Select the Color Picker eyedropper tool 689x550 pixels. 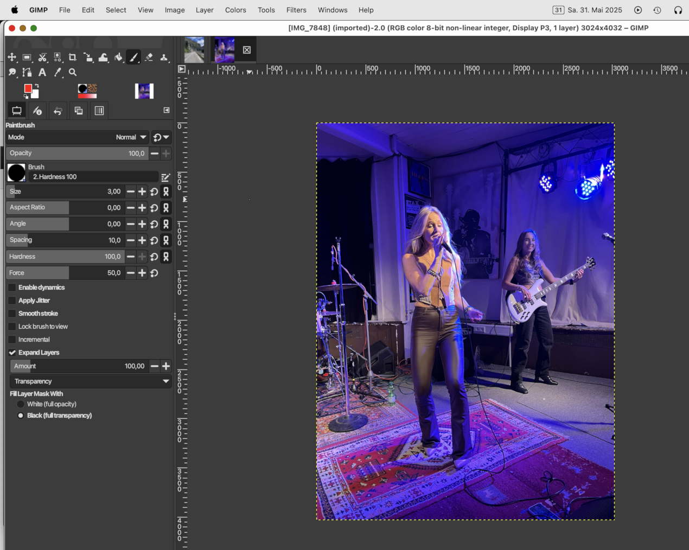[58, 72]
